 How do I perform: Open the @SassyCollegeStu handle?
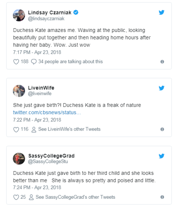48,162
